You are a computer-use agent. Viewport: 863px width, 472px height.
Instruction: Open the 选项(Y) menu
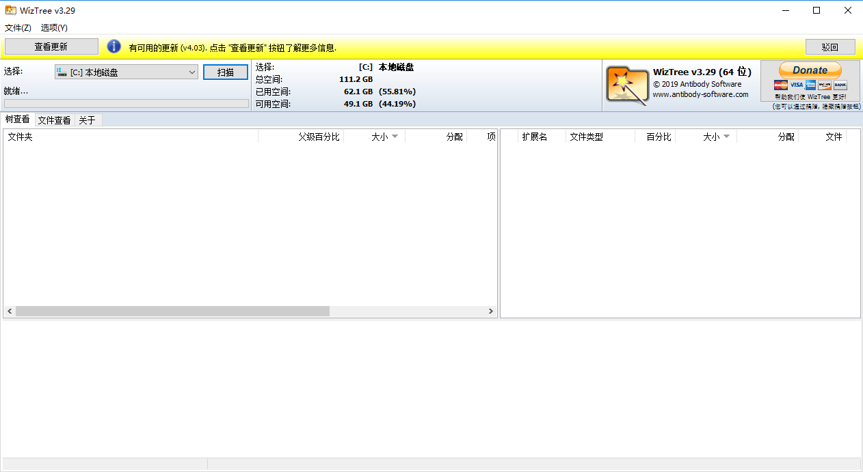pyautogui.click(x=54, y=28)
